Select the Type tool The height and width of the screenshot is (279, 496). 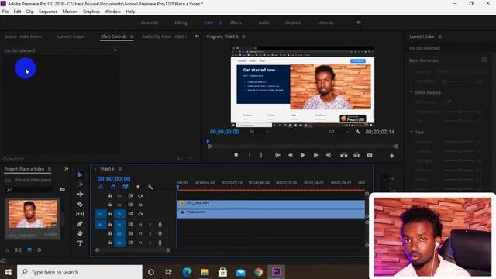pyautogui.click(x=80, y=243)
